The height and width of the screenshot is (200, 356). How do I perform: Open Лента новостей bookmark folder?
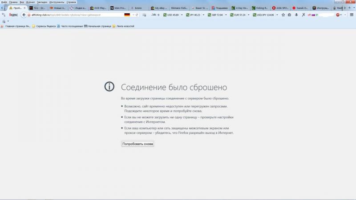pos(123,26)
